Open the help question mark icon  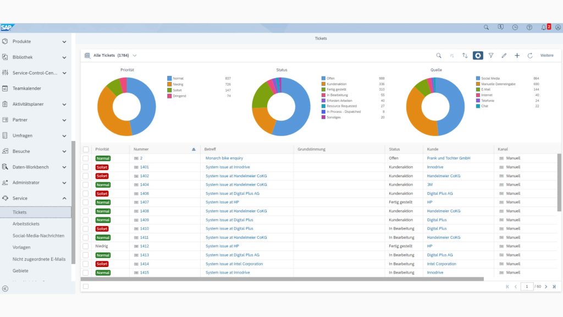(529, 27)
